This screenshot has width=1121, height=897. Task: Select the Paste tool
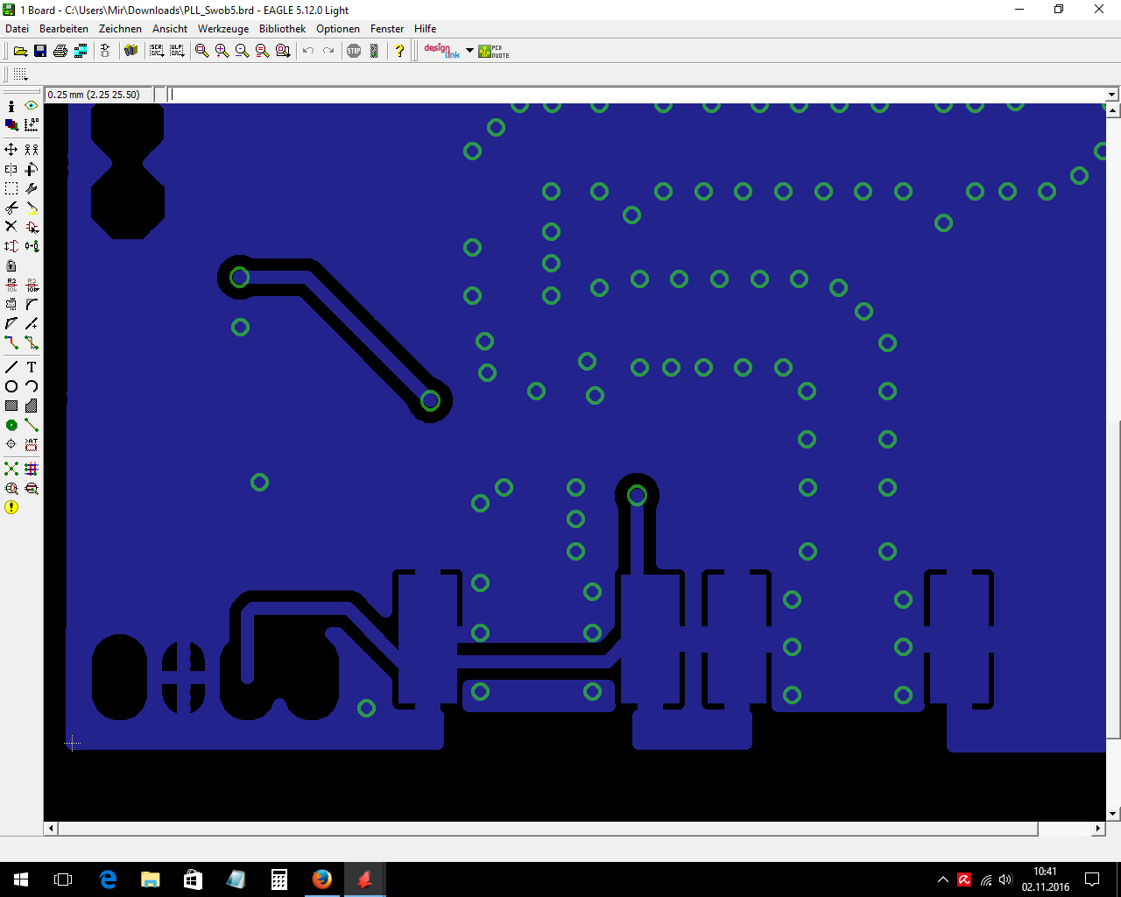[x=32, y=208]
